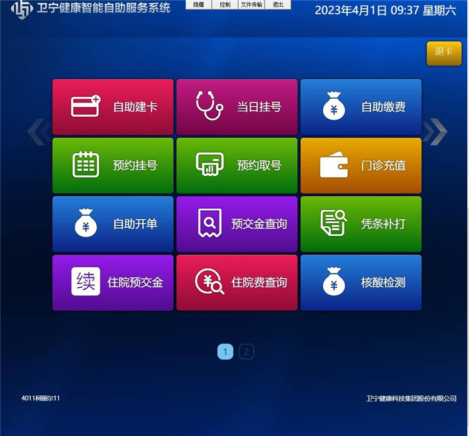Open 预交金查询 by its label

(259, 224)
